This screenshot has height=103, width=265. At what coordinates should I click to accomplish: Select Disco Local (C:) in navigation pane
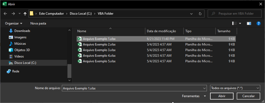tap(34, 63)
